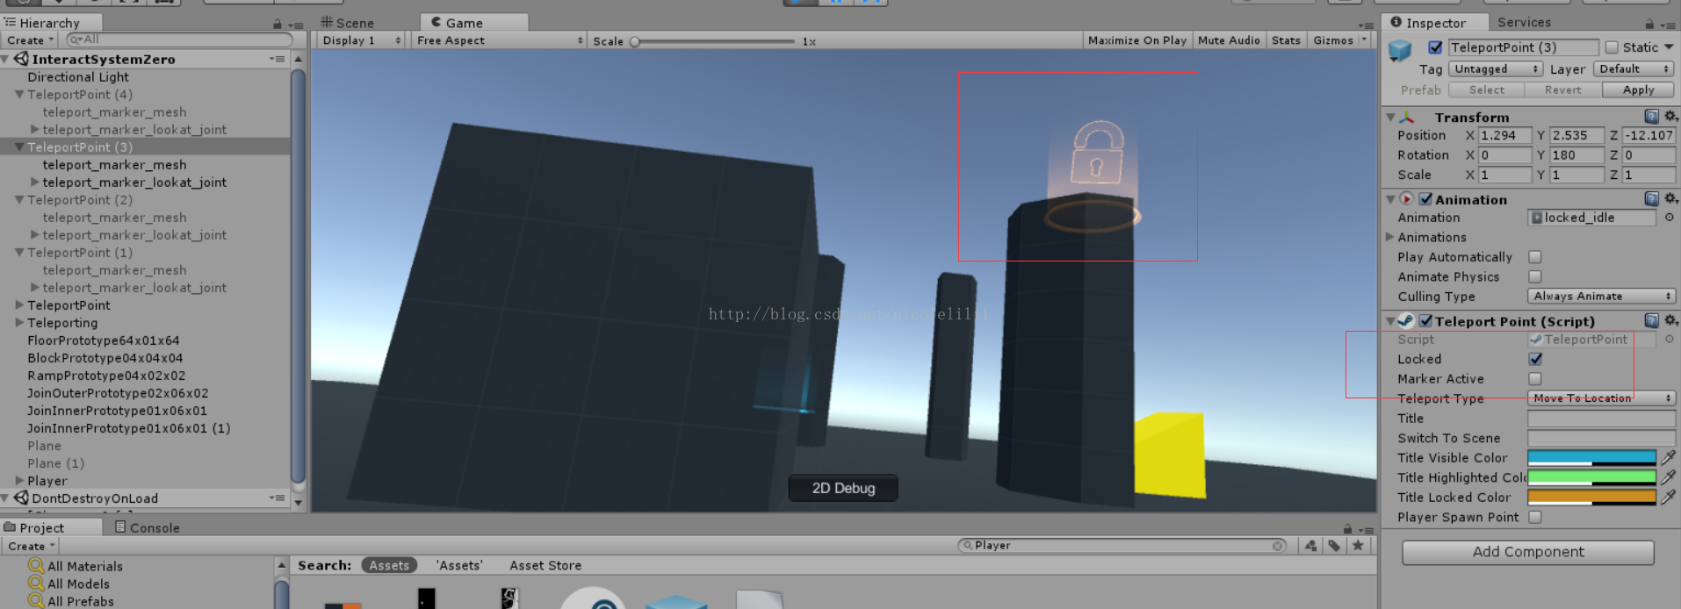This screenshot has width=1681, height=609.
Task: Expand the Animations list in Inspector
Action: pyautogui.click(x=1390, y=237)
